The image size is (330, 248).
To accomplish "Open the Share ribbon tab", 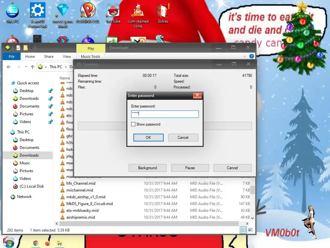I will tap(49, 57).
